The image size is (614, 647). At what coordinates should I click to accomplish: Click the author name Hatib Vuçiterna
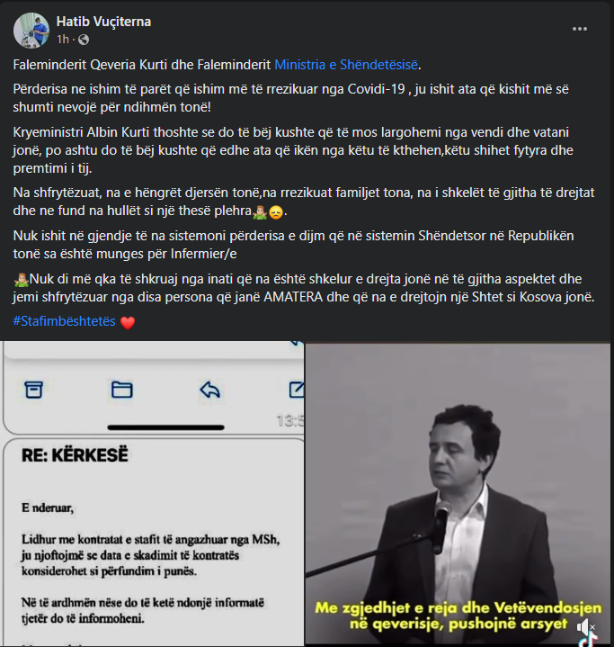(x=103, y=22)
